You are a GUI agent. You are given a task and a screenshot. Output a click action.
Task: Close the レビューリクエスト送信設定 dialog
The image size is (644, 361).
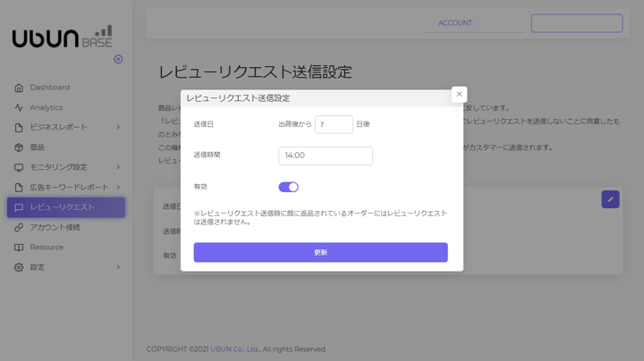[x=459, y=95]
